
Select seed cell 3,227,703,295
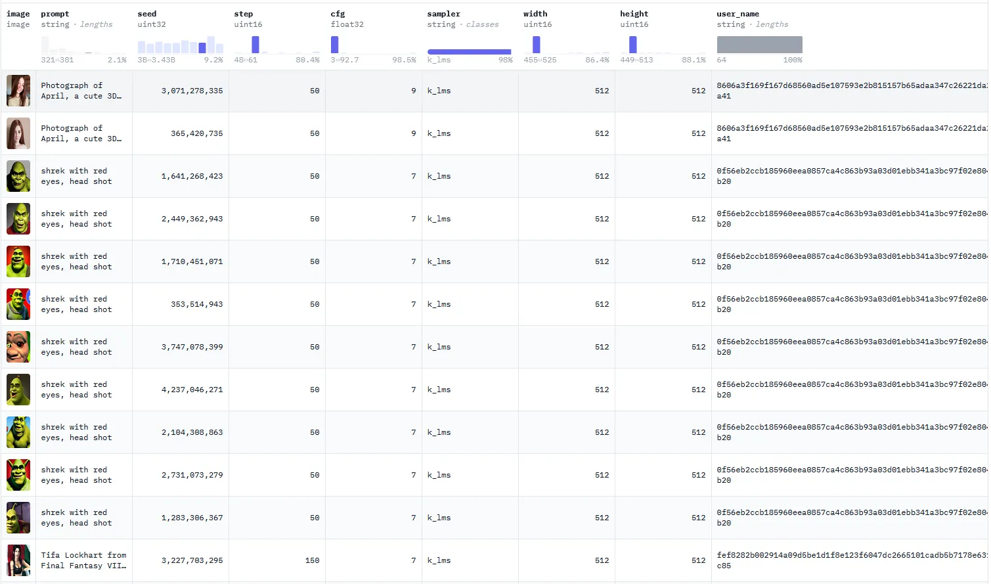coord(192,560)
